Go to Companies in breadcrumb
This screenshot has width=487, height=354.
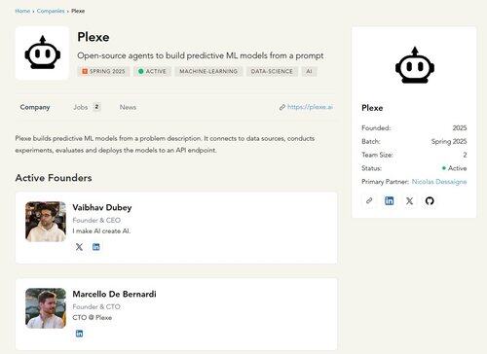pos(51,11)
